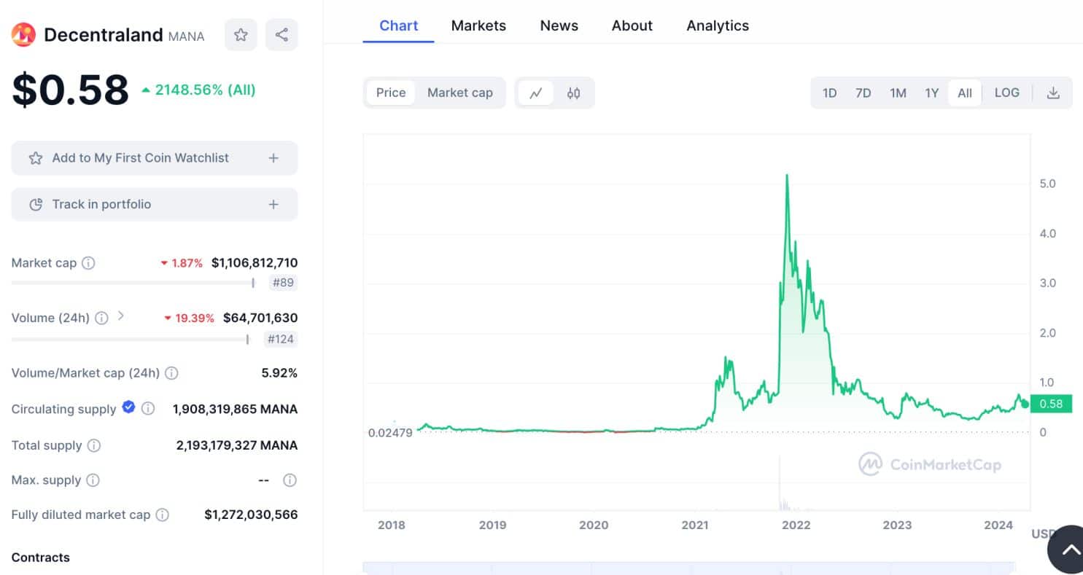1083x575 pixels.
Task: Click Add to My First Coin Watchlist
Action: 155,158
